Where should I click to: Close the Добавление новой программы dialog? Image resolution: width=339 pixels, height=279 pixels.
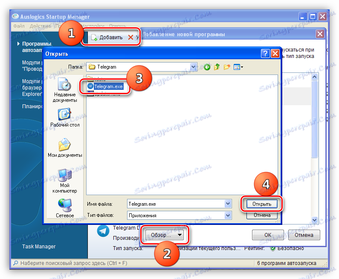(x=320, y=34)
